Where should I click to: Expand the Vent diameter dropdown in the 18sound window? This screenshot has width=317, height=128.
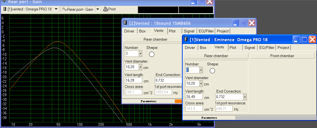(x=140, y=67)
